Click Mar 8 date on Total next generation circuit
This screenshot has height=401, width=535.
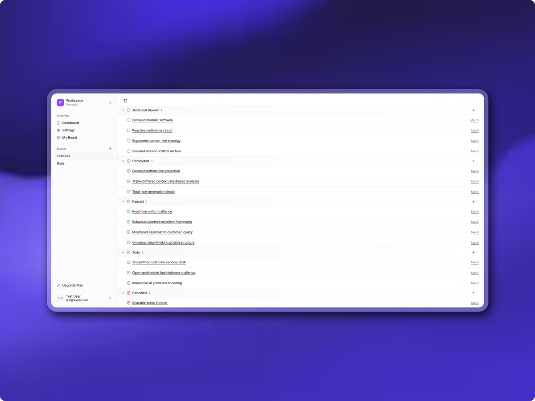[x=475, y=192]
